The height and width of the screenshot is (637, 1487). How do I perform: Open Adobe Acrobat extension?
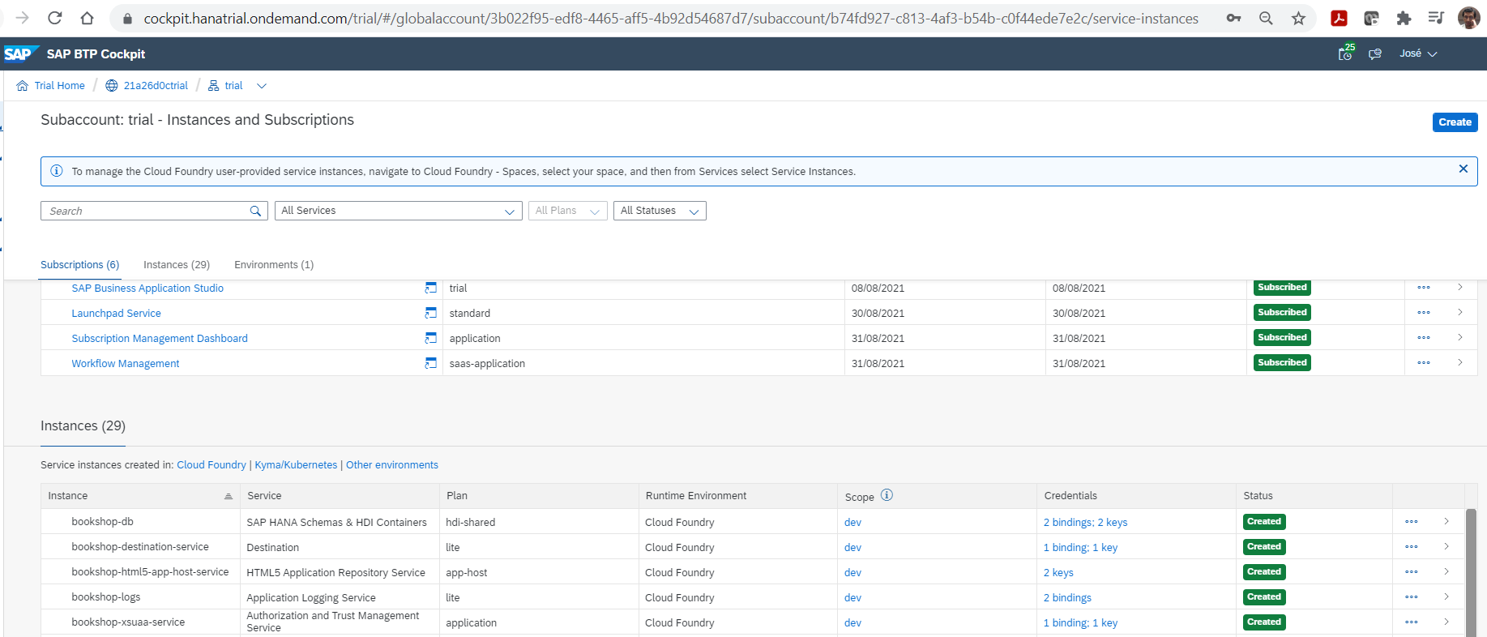[1339, 18]
